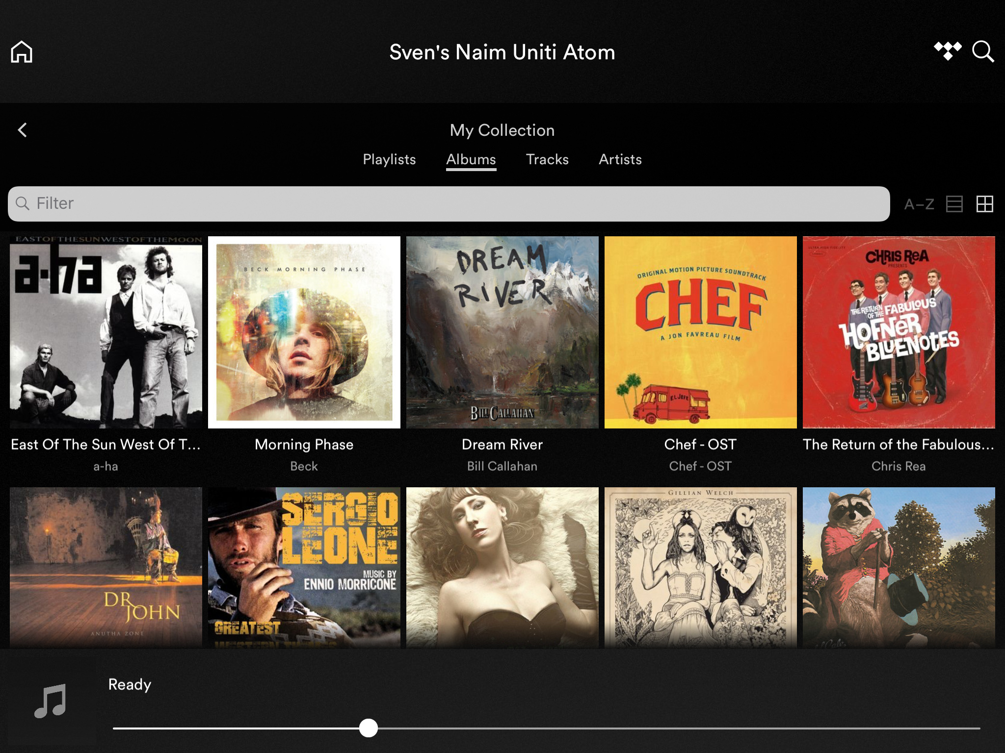Open a-ha East Of The Sun album

(106, 332)
